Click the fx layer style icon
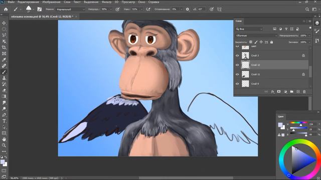 (272, 92)
